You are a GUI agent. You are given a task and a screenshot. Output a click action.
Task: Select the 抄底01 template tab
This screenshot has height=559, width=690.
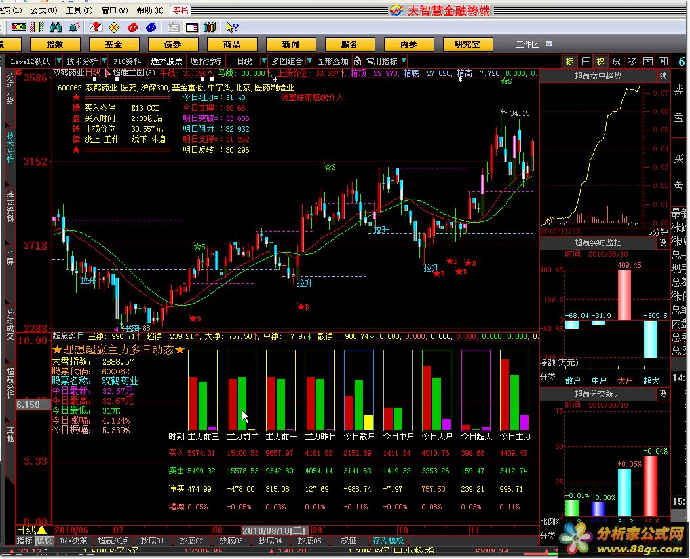click(152, 541)
